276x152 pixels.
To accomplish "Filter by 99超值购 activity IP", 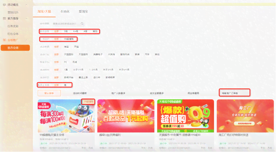I will [69, 39].
